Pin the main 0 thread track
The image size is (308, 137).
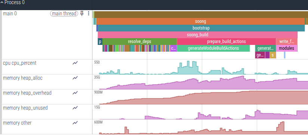(x=82, y=13)
